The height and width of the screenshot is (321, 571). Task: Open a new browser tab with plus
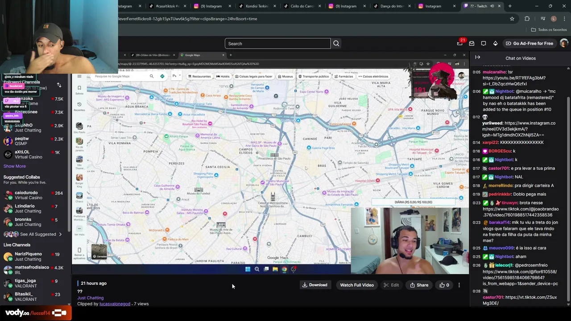tap(509, 6)
